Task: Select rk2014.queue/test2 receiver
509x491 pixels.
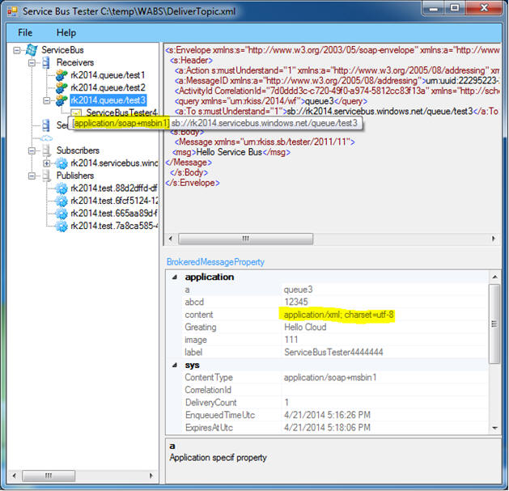Action: click(x=108, y=87)
